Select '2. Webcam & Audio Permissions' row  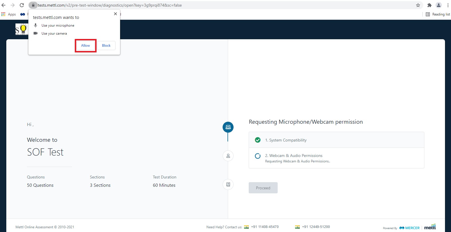(336, 158)
